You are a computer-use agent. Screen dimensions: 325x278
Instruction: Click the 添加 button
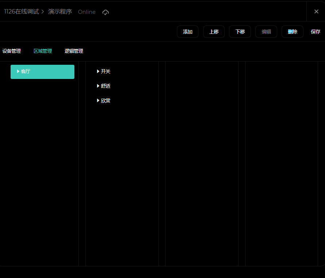[187, 32]
